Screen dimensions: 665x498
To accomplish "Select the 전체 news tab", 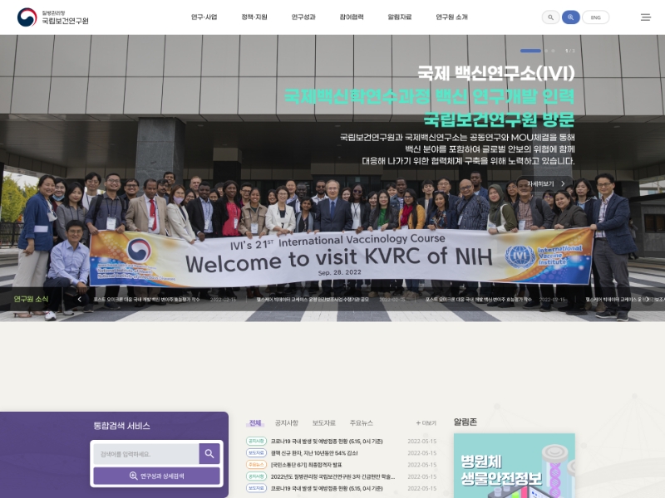I will tap(255, 423).
